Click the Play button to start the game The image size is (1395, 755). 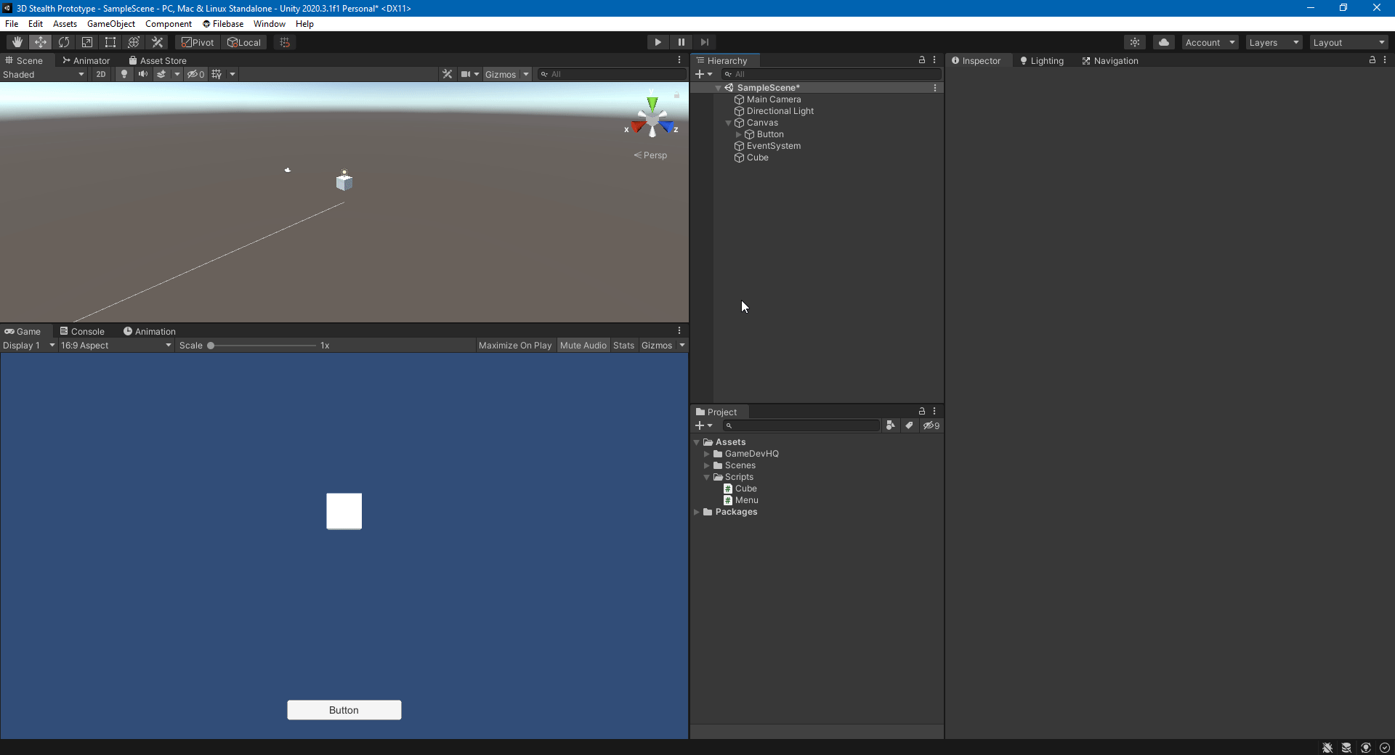(x=658, y=42)
